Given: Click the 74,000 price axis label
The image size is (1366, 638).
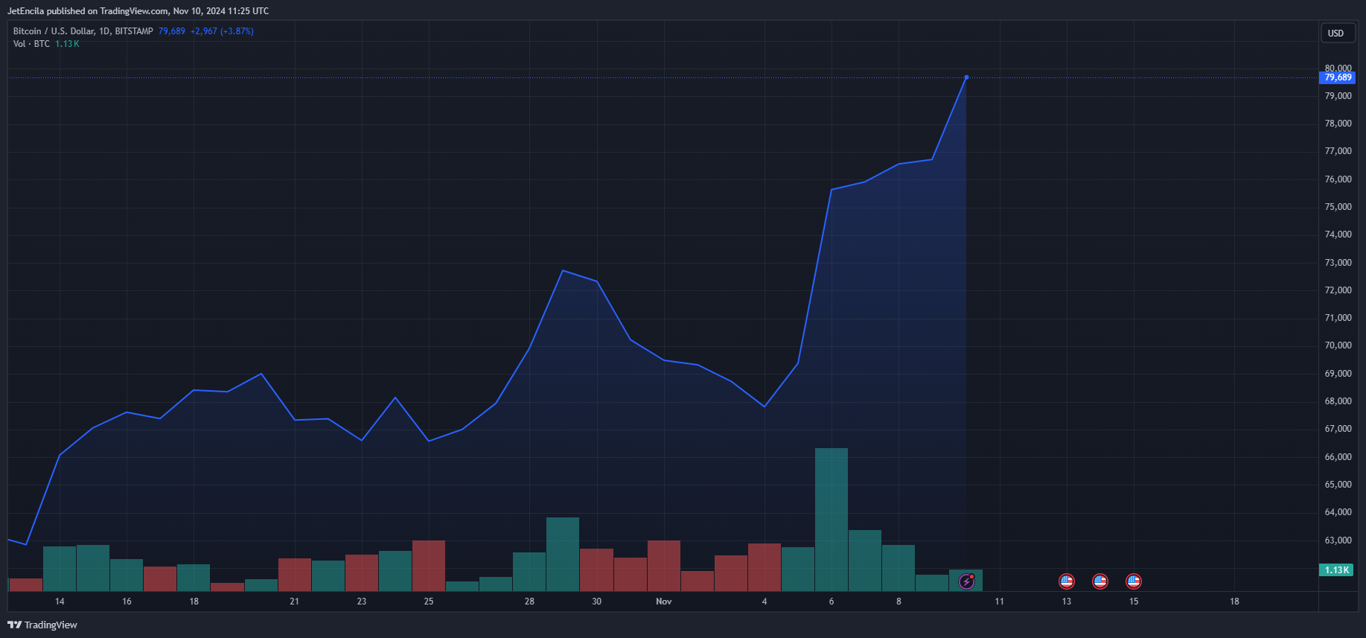Looking at the screenshot, I should pyautogui.click(x=1338, y=235).
